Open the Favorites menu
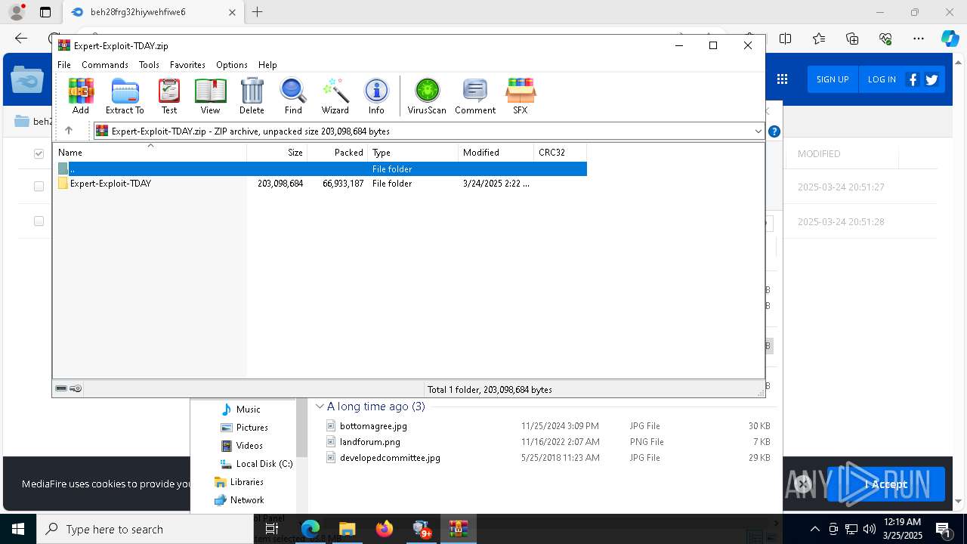This screenshot has height=544, width=967. pyautogui.click(x=187, y=65)
